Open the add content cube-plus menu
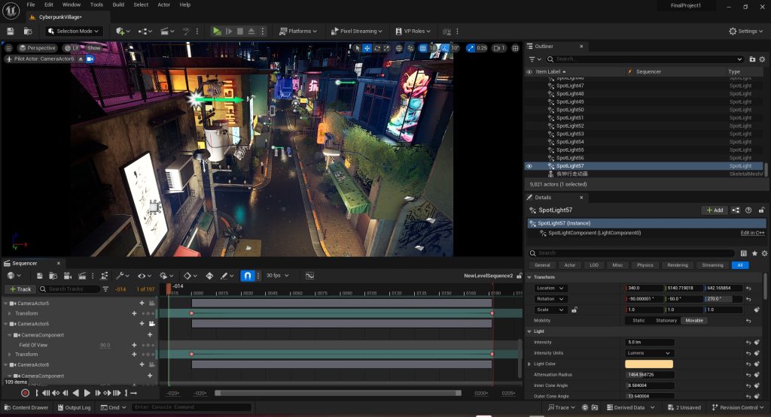 click(123, 31)
